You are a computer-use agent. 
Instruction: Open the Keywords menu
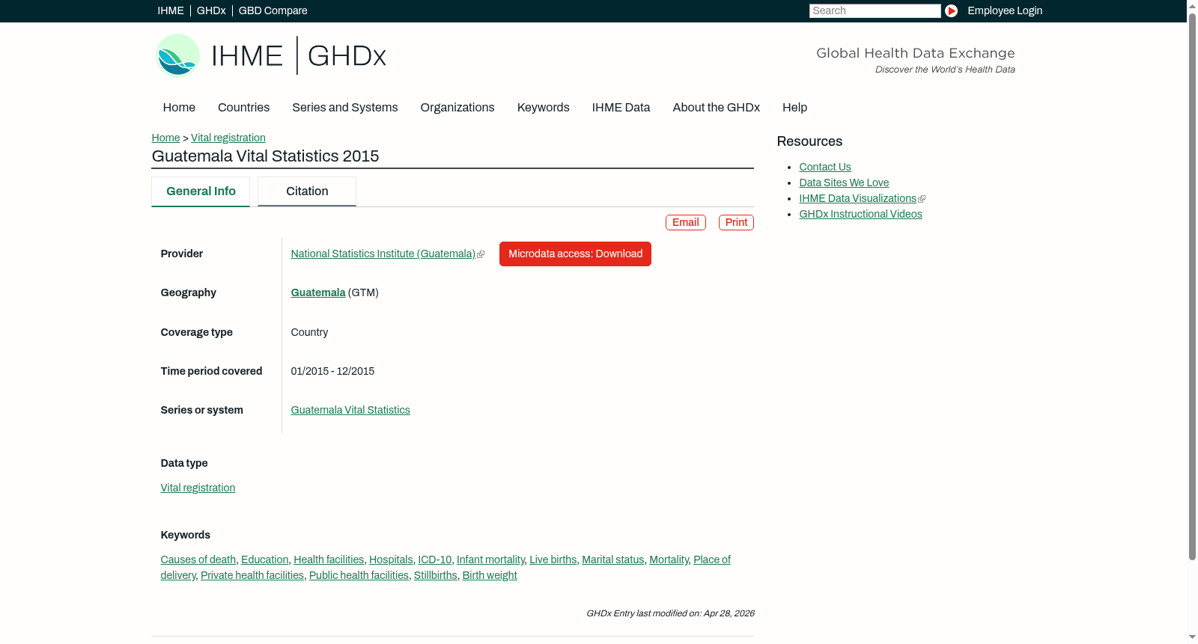coord(544,108)
